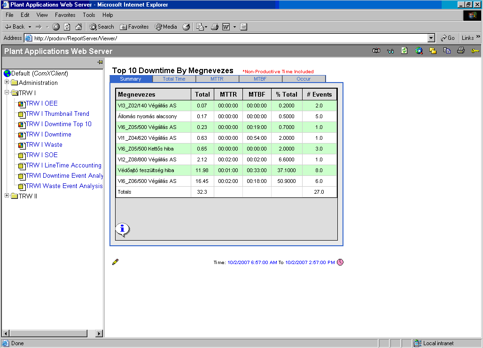483x348 pixels.
Task: Click the Discuss notepad toolbar icon
Action: tap(243, 27)
